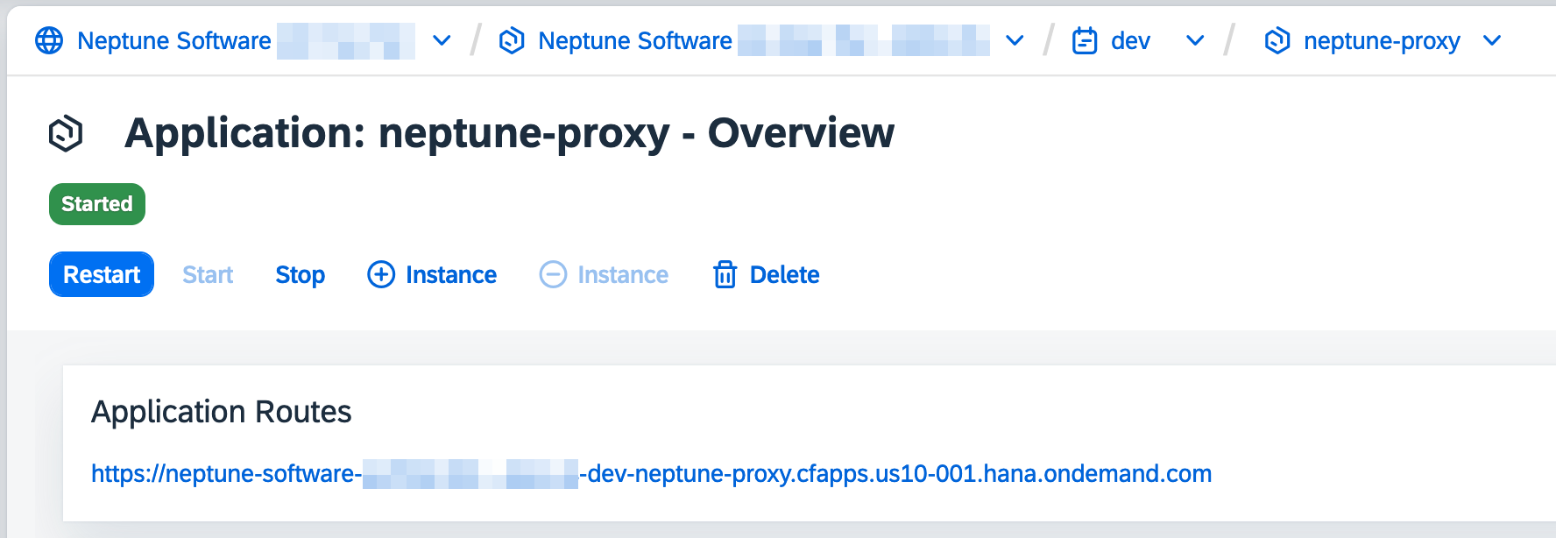Click the Started status badge

click(x=97, y=204)
